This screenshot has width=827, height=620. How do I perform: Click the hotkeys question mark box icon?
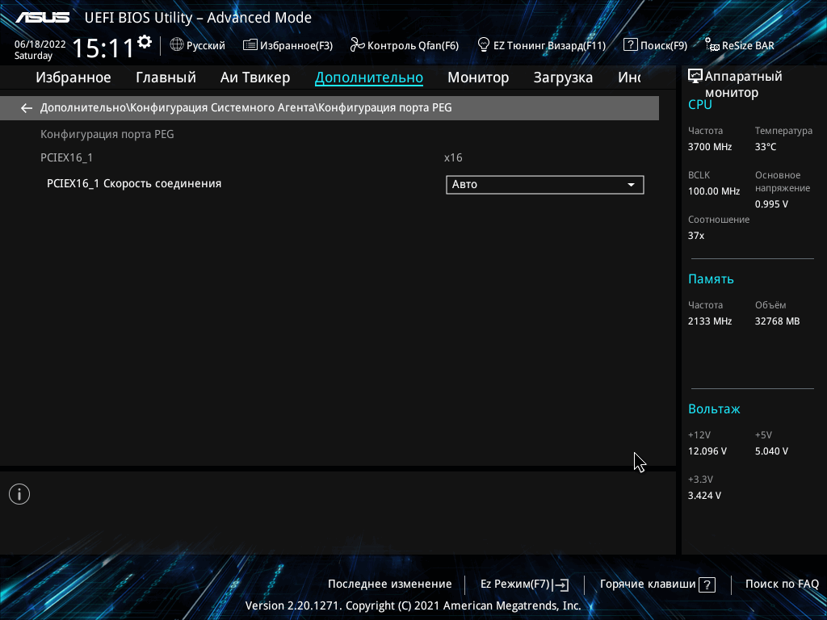click(707, 584)
